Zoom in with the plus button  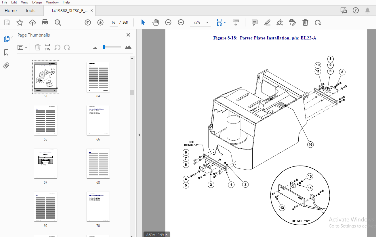181,22
